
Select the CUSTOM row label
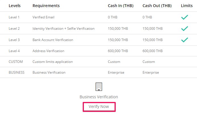coord(16,62)
